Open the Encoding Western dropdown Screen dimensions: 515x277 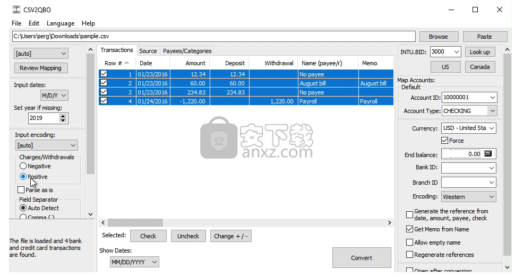(469, 197)
